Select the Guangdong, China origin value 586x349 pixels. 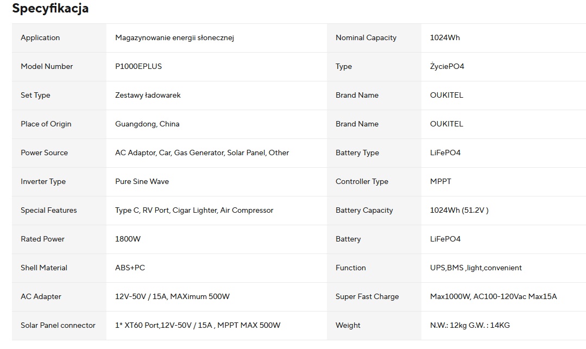(x=147, y=124)
